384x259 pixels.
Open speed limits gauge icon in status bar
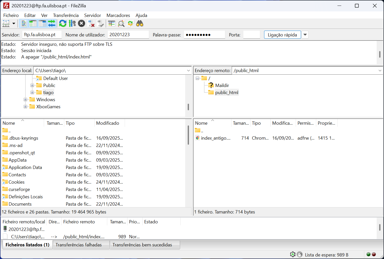[x=300, y=254]
